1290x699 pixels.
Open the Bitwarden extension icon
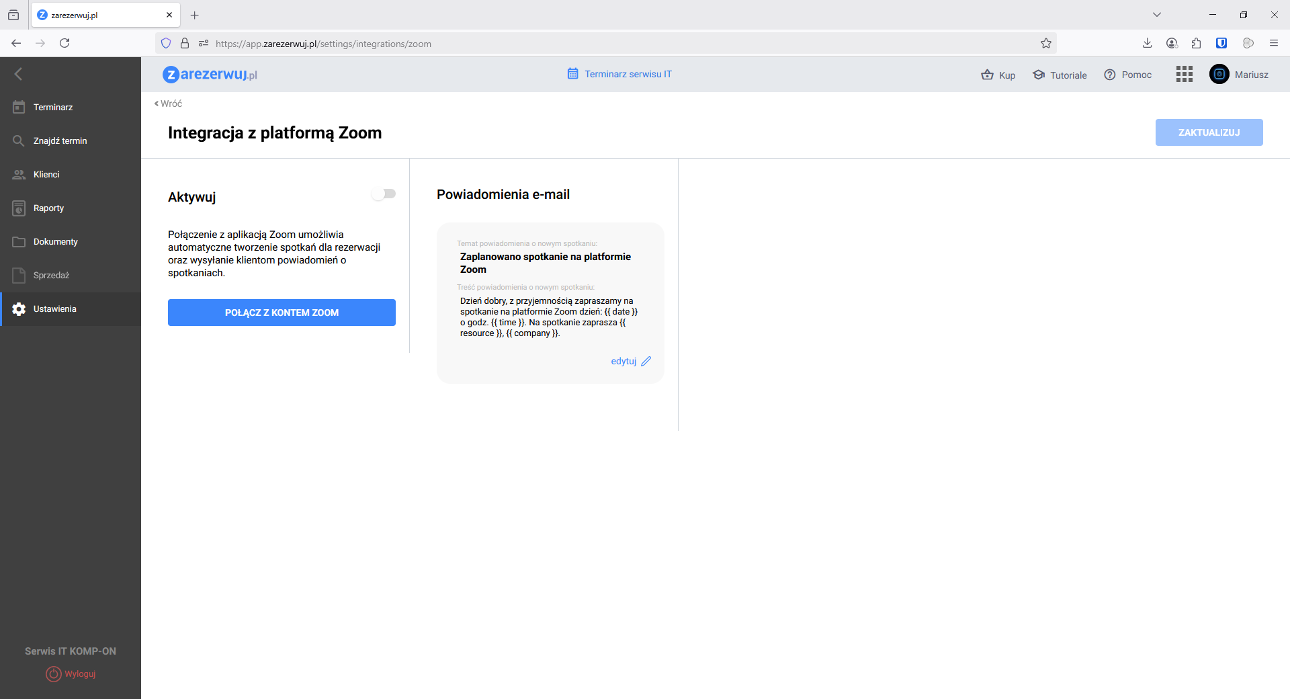(1221, 43)
